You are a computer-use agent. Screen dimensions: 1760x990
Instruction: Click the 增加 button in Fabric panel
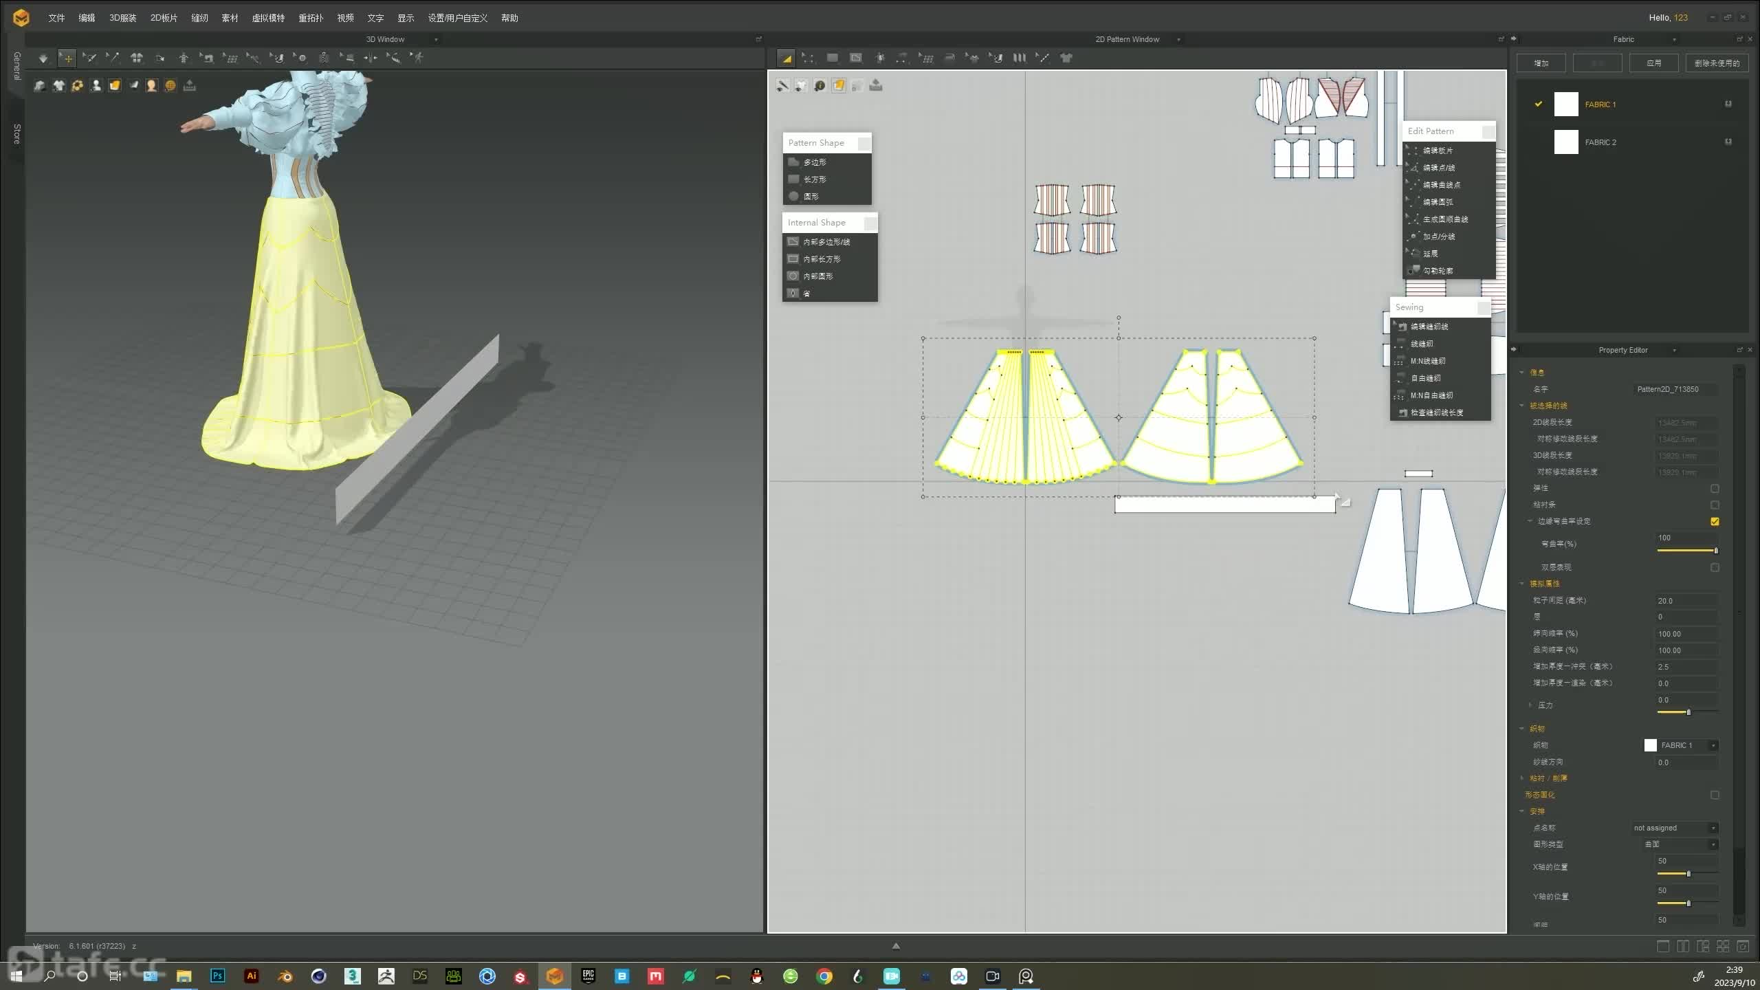pyautogui.click(x=1541, y=63)
